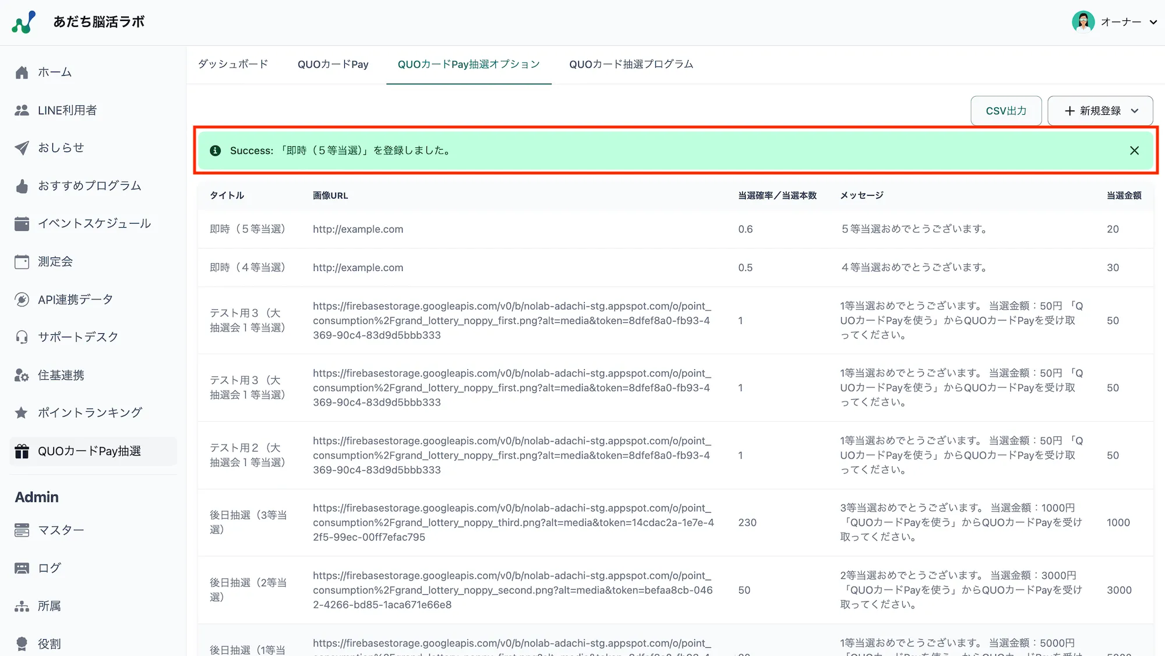Click 当選確率／当選本数 column header
The height and width of the screenshot is (656, 1165).
[x=777, y=196]
